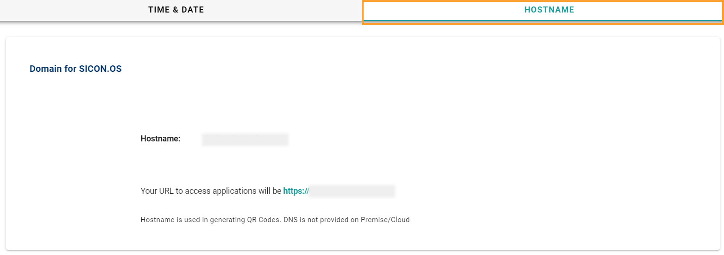Click the Hostname input field
724x255 pixels.
pos(245,139)
